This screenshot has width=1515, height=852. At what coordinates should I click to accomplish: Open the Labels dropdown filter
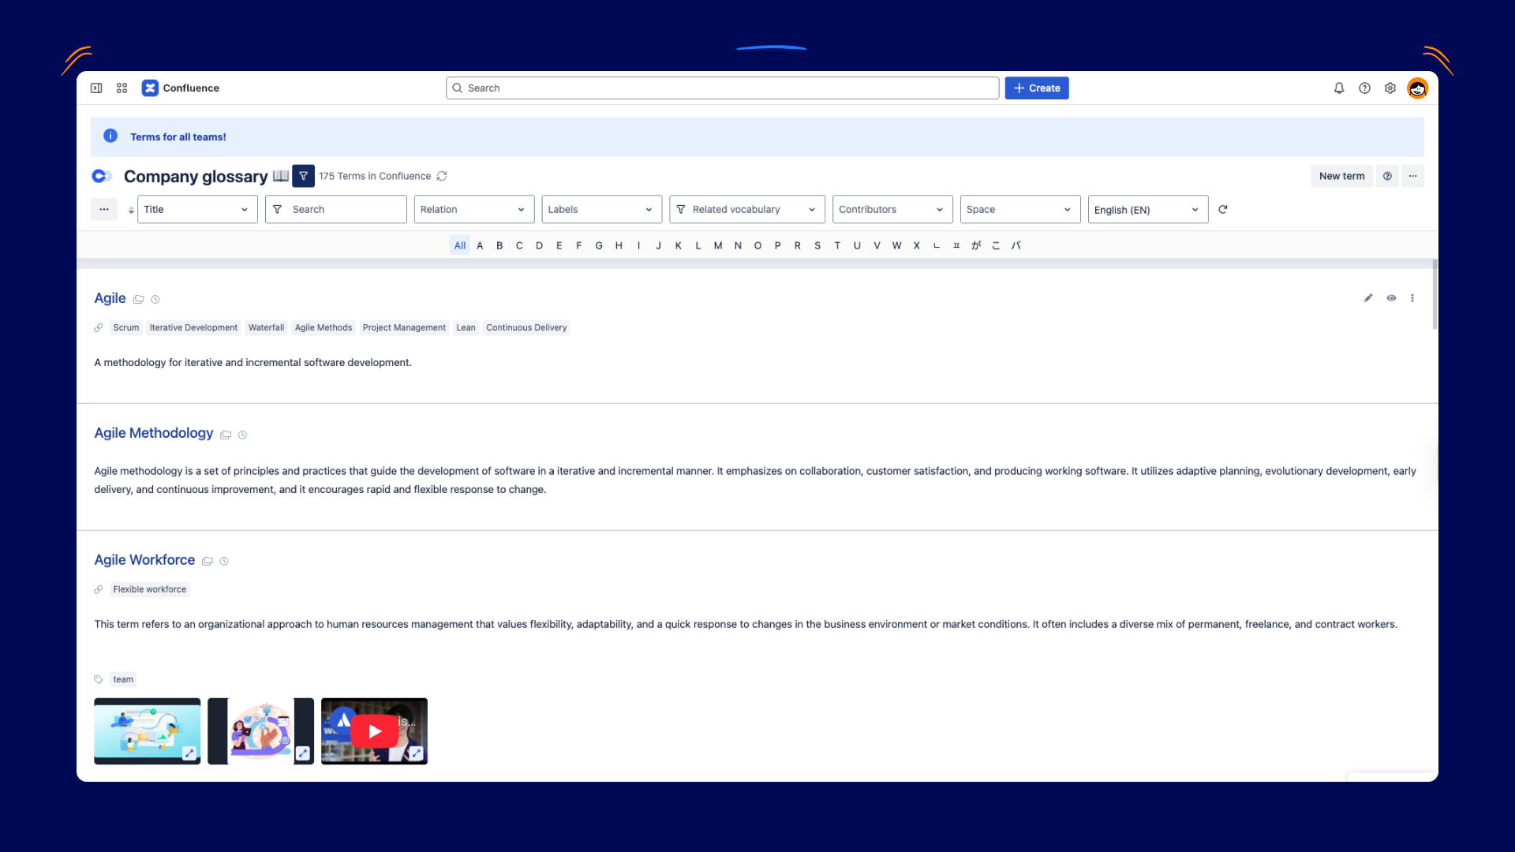click(601, 210)
